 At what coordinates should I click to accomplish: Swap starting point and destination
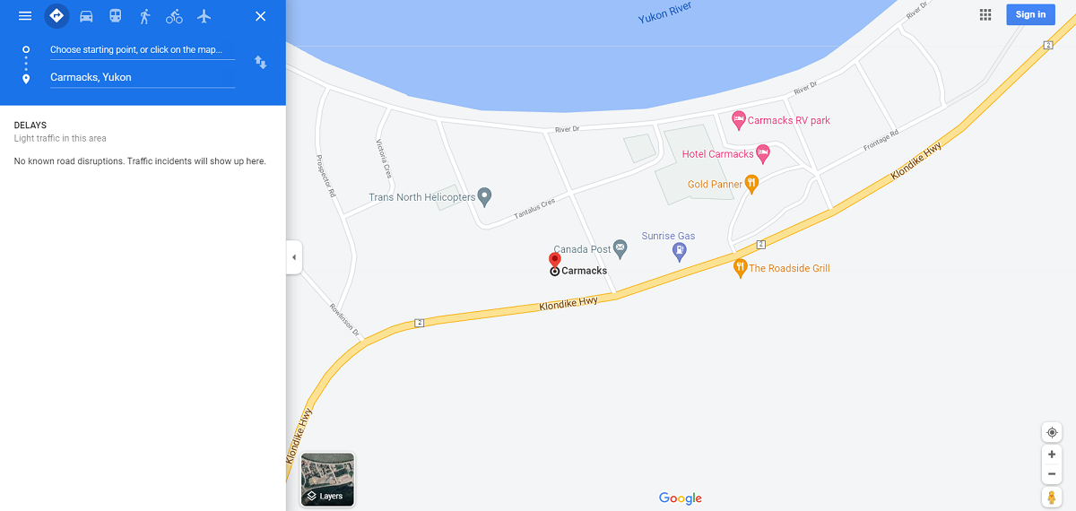click(x=260, y=63)
